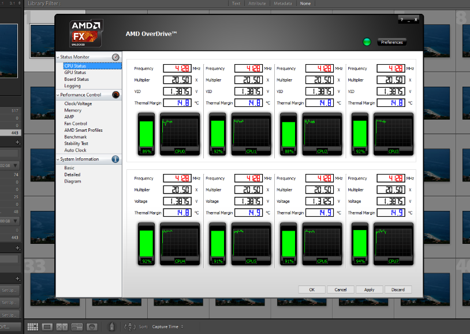The height and width of the screenshot is (334, 470).
Task: Collapse the Status Monitor section
Action: [58, 57]
